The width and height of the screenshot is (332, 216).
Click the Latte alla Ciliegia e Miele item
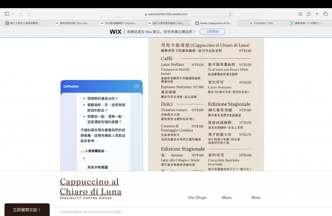tap(180, 160)
